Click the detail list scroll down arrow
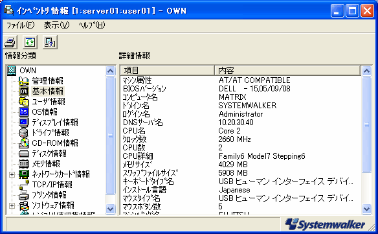The height and width of the screenshot is (234, 378). tap(366, 209)
